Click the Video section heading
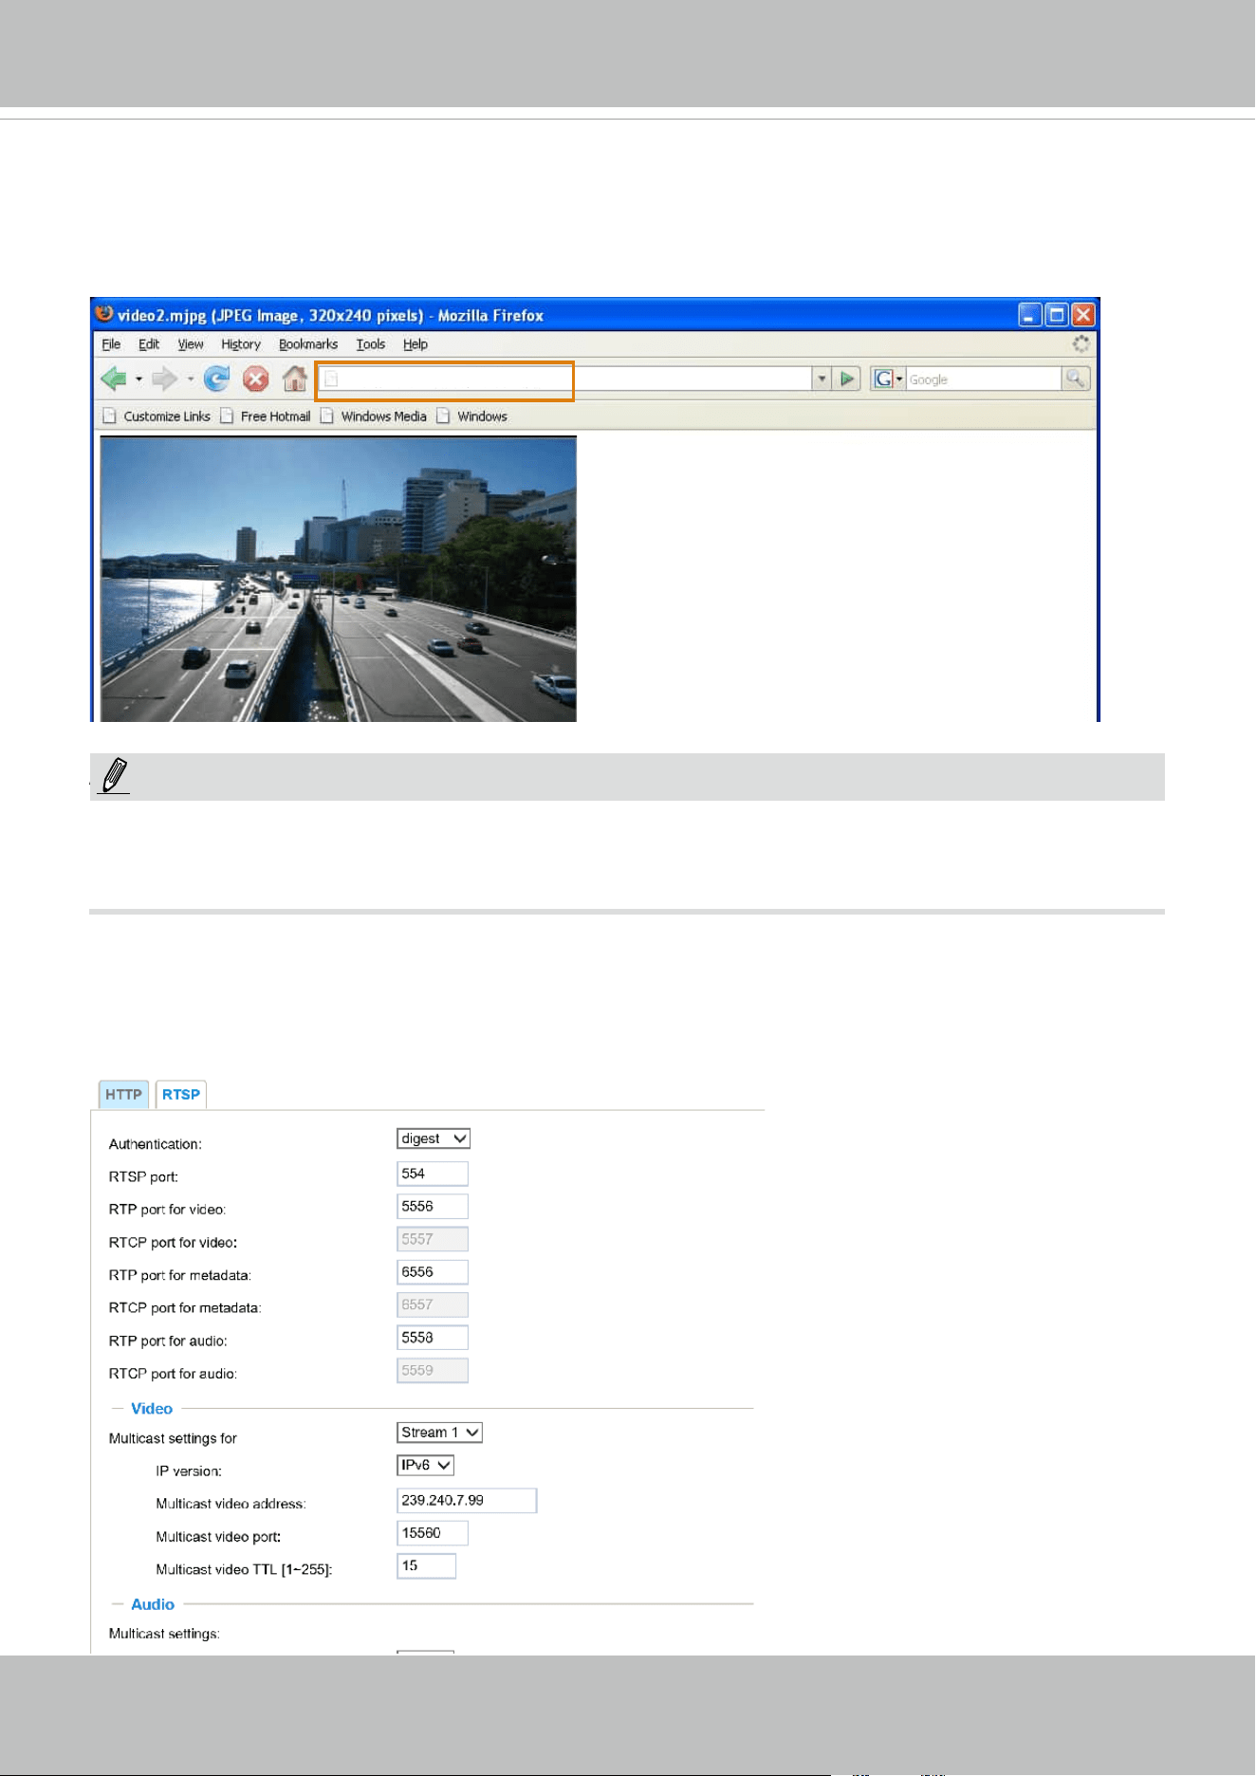Image resolution: width=1256 pixels, height=1776 pixels. (152, 1409)
